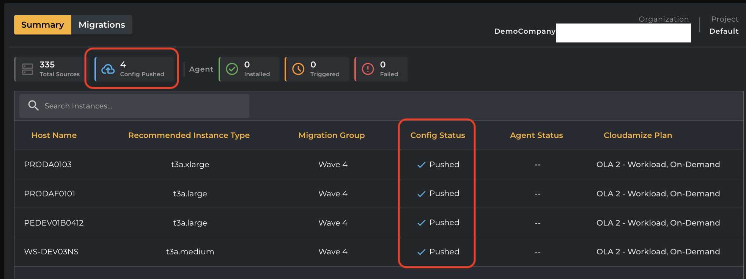Click the red Failed alert icon
746x279 pixels.
(x=368, y=69)
